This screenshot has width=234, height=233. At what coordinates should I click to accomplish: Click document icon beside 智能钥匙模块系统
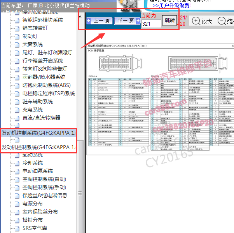17,21
